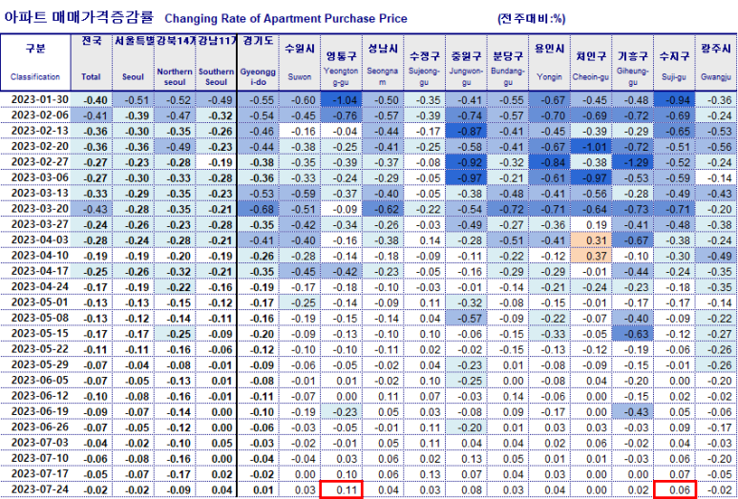Click the date cell '2023-01-30'
738x499 pixels.
click(x=35, y=100)
